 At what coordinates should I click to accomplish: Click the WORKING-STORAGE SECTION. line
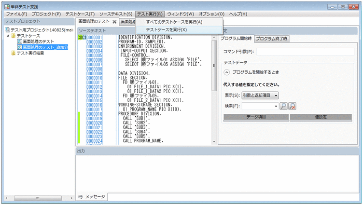click(145, 105)
